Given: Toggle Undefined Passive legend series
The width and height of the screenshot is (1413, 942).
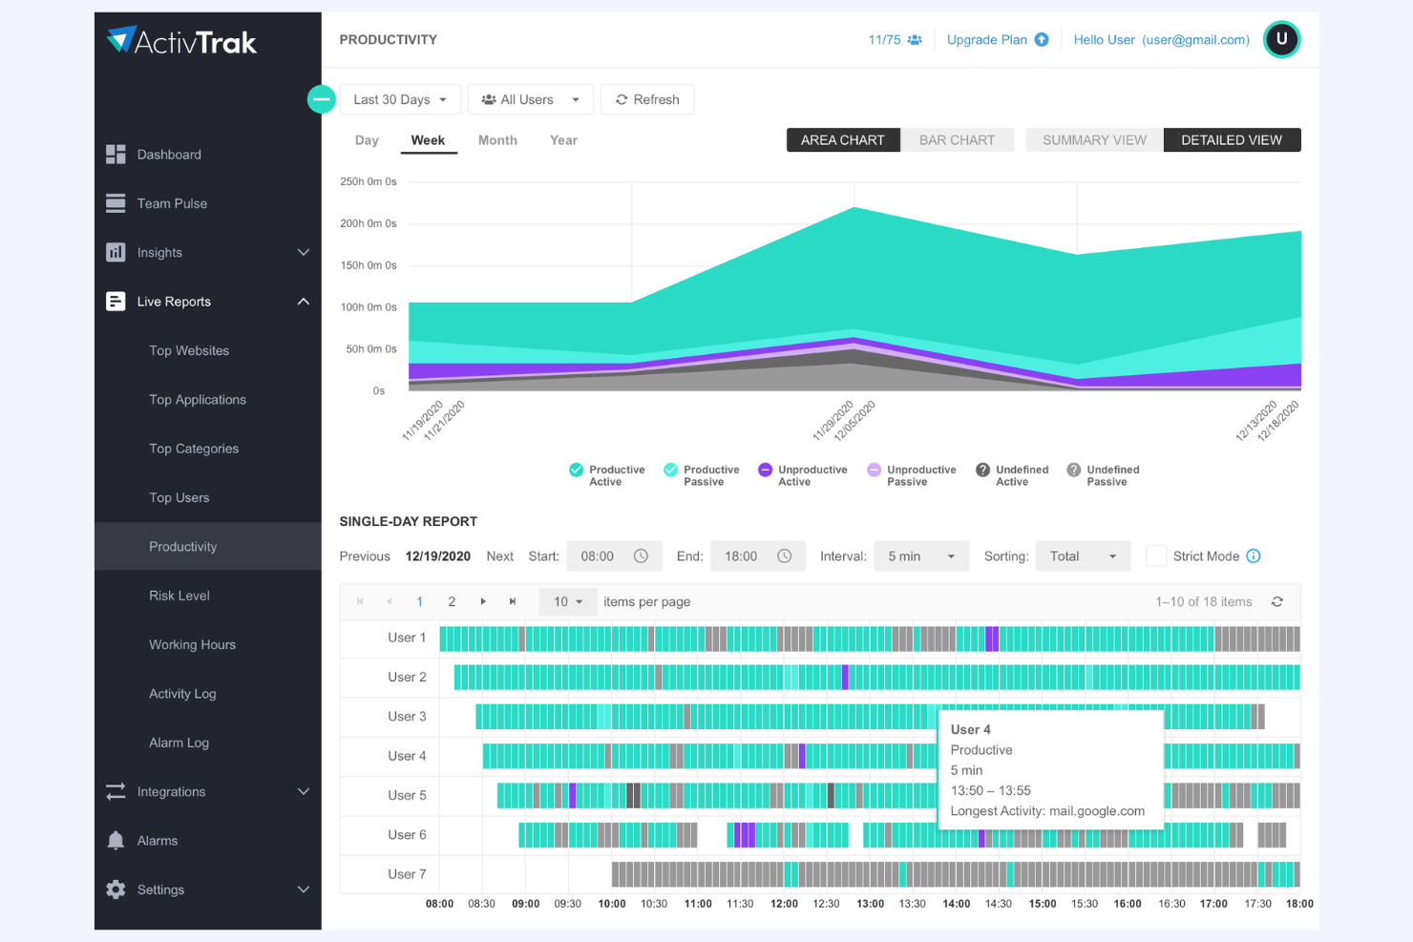Looking at the screenshot, I should pos(1103,475).
